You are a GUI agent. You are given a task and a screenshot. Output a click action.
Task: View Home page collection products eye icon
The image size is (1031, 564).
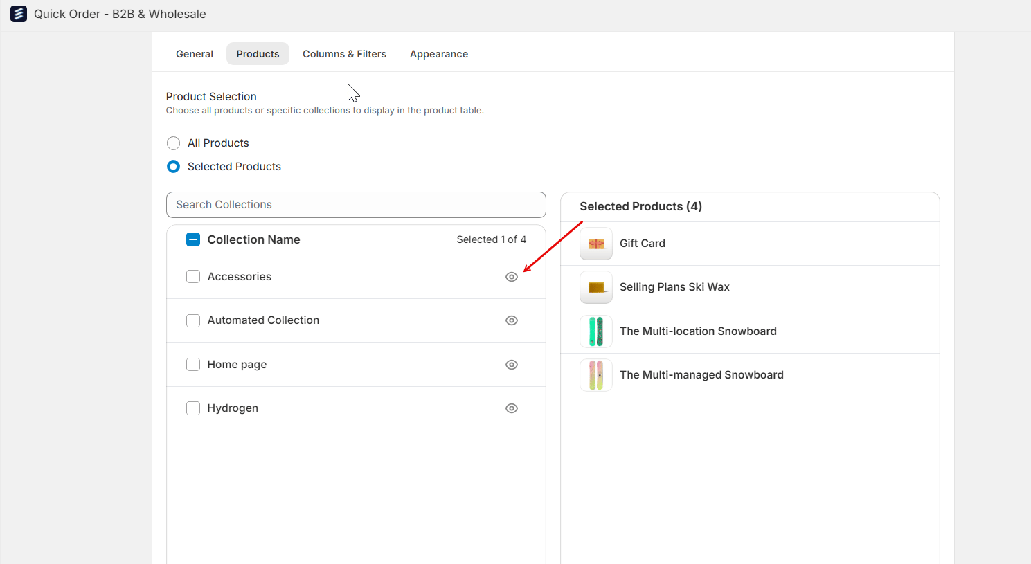[512, 365]
